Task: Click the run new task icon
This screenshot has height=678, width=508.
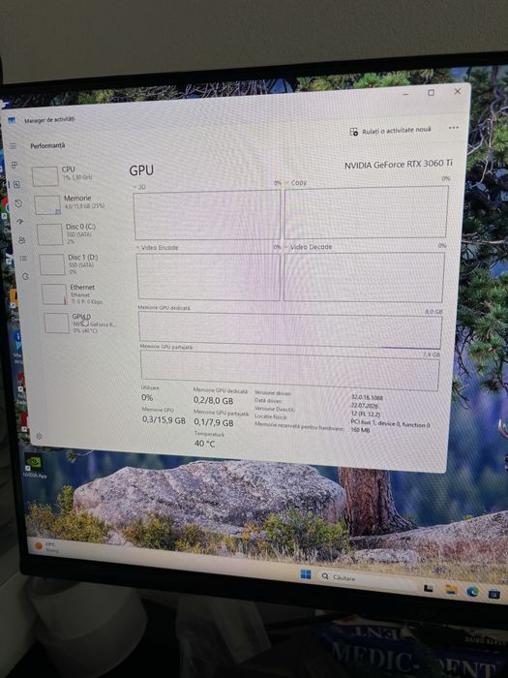Action: point(354,132)
